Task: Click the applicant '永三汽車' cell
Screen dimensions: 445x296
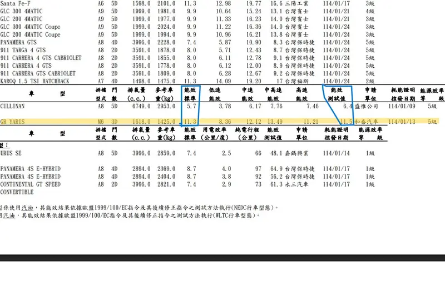Action: point(296,184)
